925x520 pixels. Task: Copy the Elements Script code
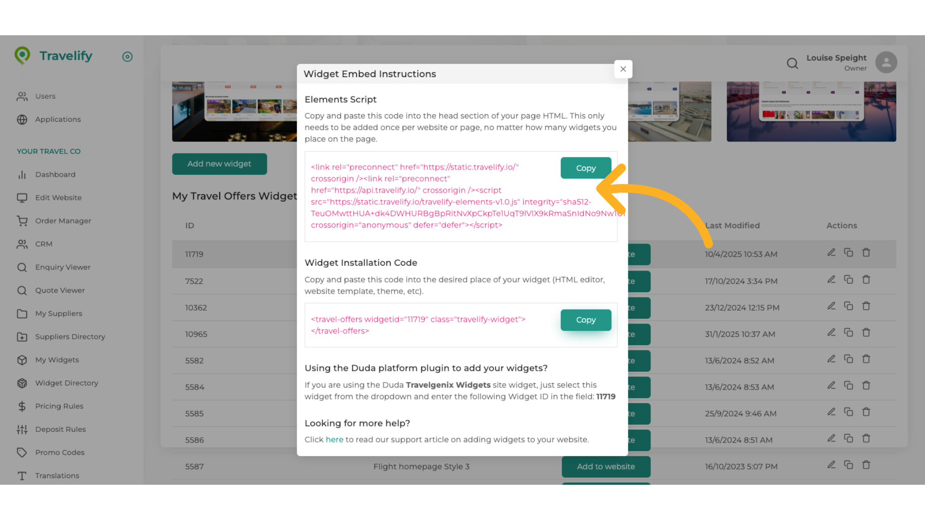[x=585, y=168]
